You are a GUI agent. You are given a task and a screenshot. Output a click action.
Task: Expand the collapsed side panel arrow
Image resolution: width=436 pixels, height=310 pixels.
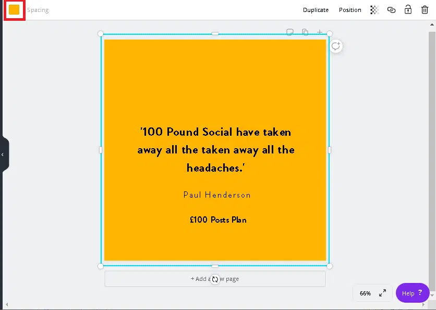pyautogui.click(x=4, y=154)
